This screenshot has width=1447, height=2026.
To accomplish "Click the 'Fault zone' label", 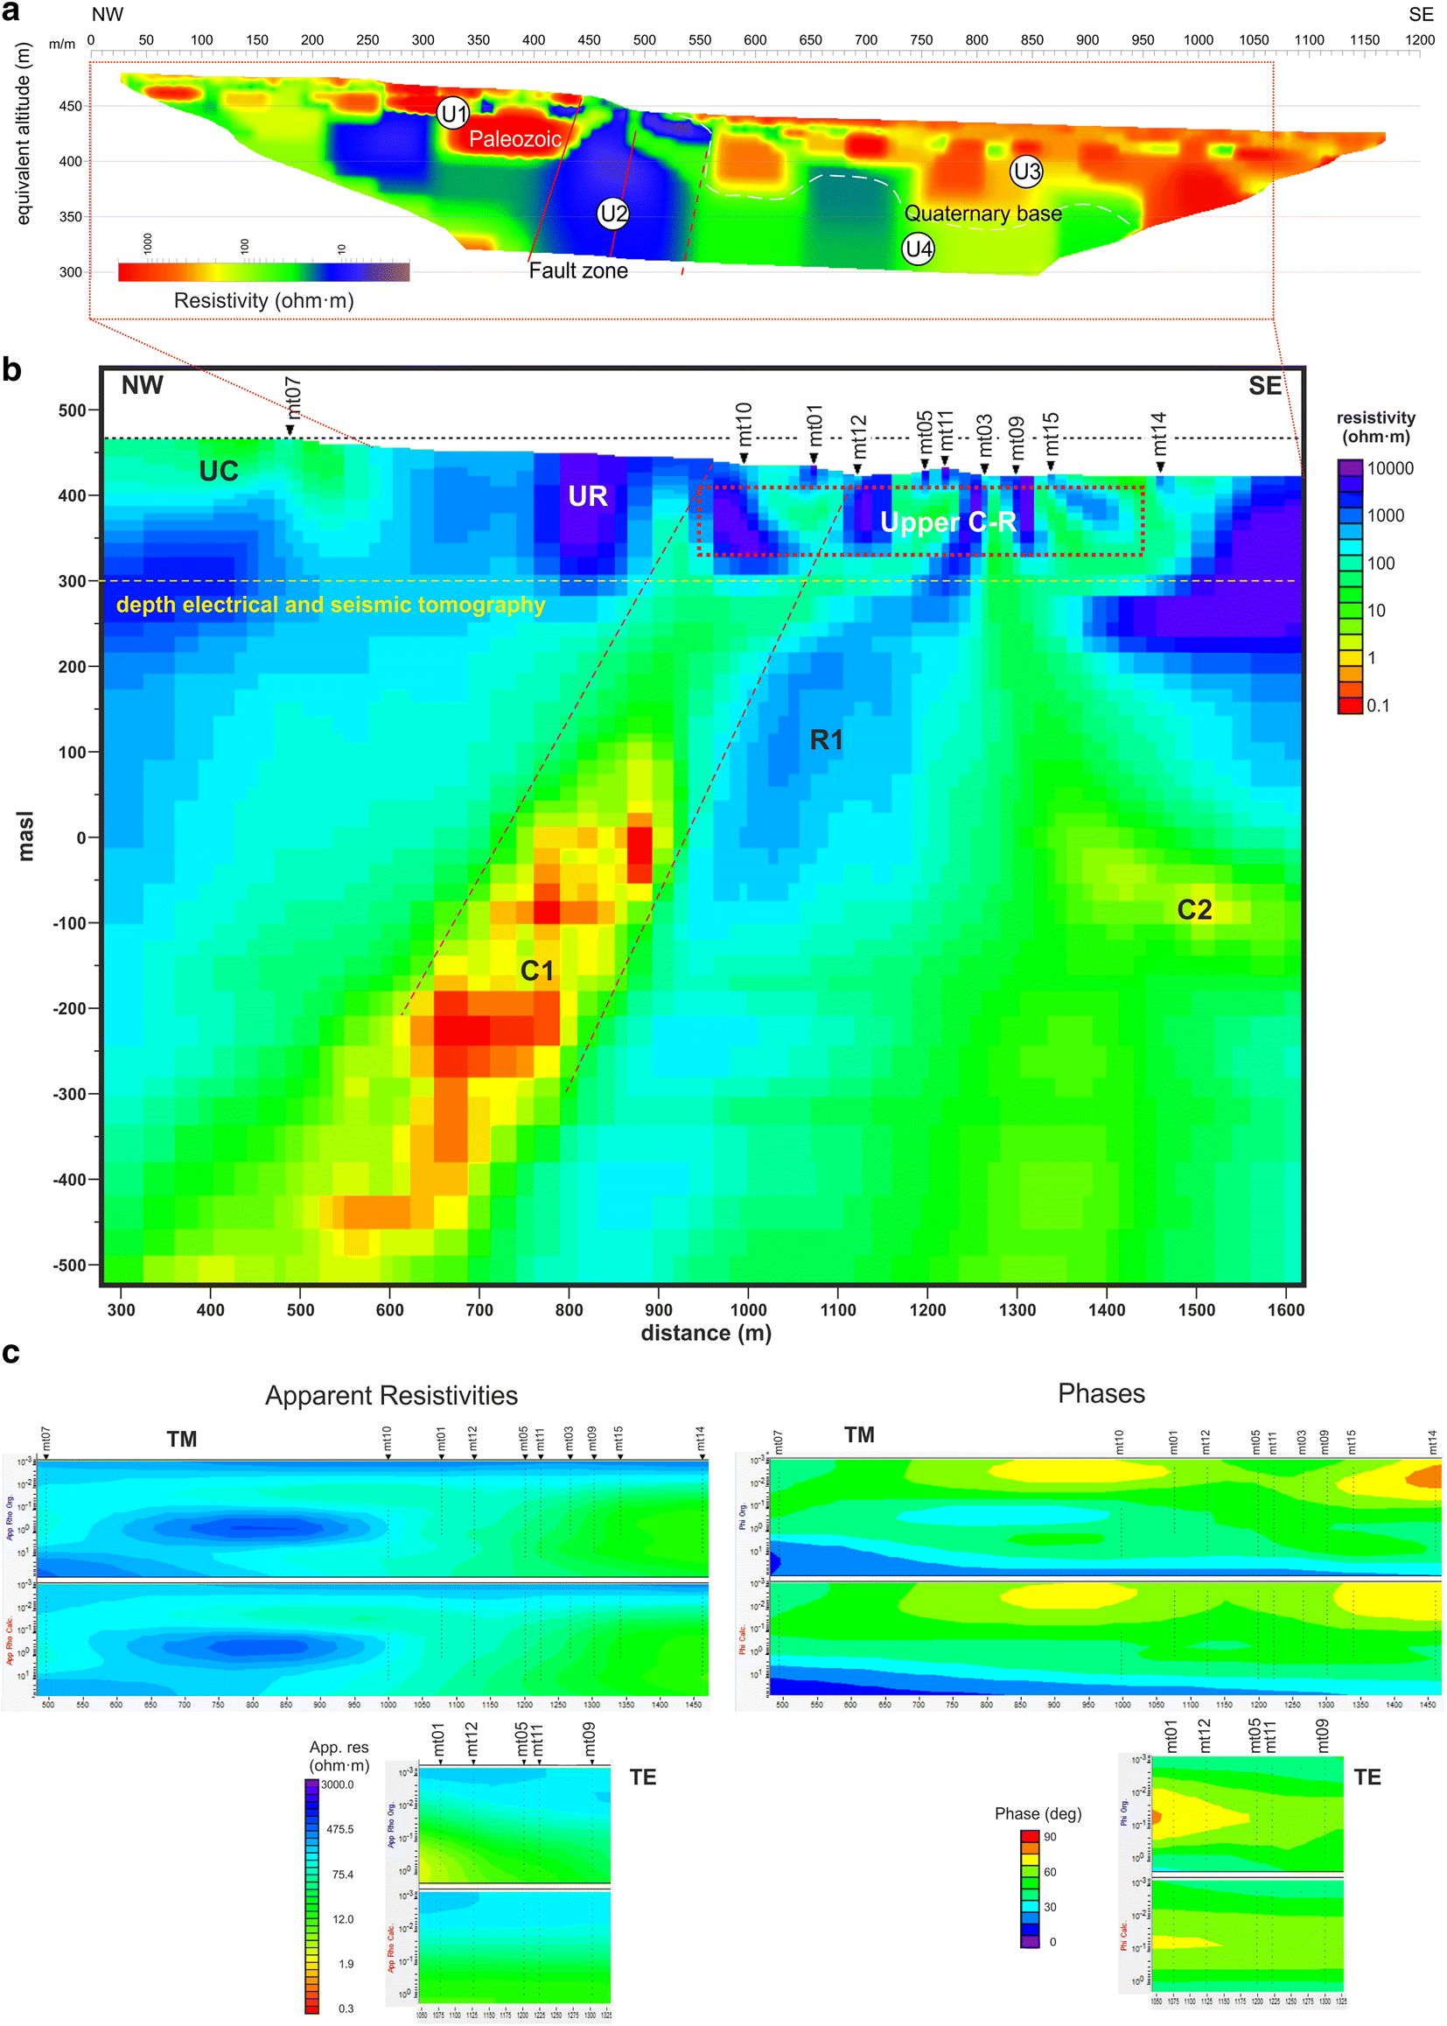I will 578,270.
